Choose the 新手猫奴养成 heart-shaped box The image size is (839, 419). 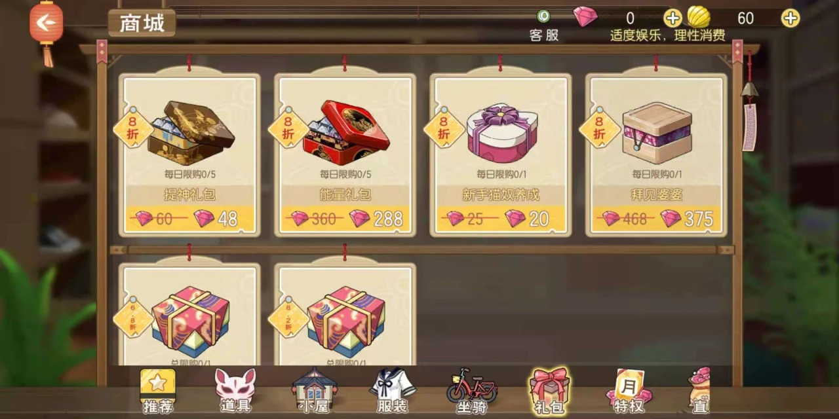[500, 155]
